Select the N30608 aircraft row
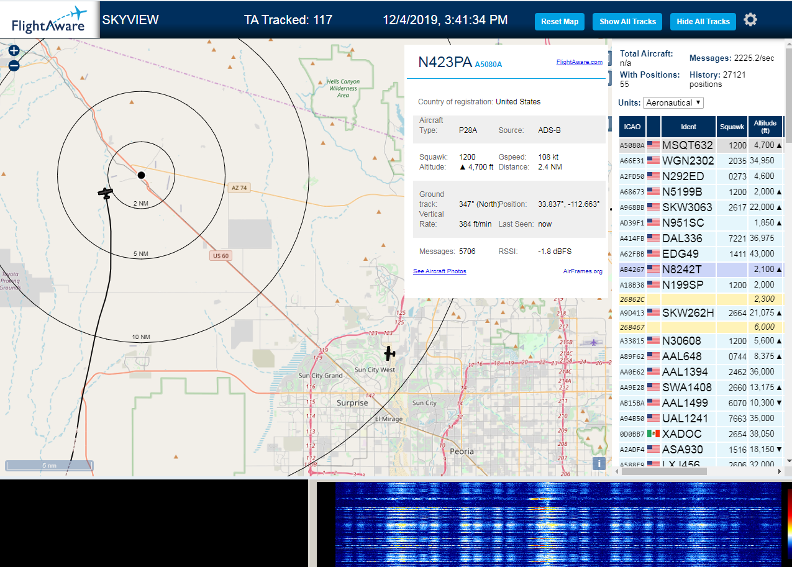The width and height of the screenshot is (792, 567). click(x=701, y=340)
